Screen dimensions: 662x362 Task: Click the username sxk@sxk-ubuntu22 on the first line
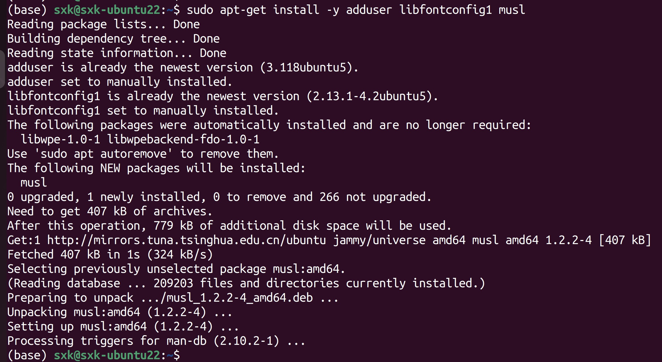[107, 10]
